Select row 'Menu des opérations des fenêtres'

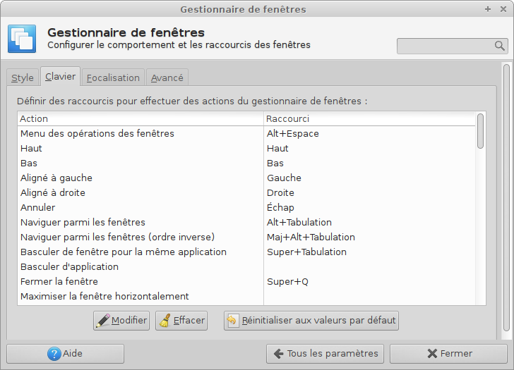pos(246,133)
